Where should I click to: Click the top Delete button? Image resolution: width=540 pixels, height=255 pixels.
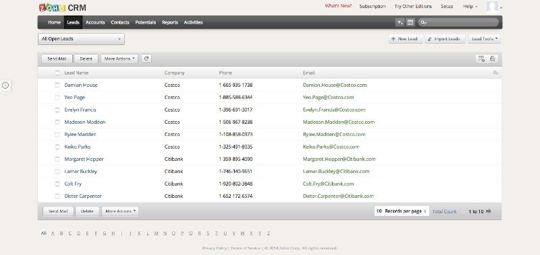point(86,59)
